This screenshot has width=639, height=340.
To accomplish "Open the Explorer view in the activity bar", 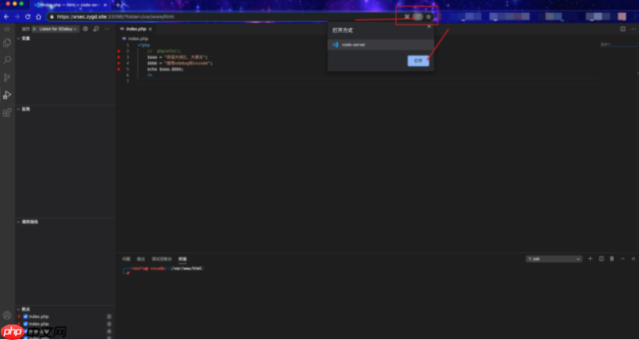I will point(7,42).
